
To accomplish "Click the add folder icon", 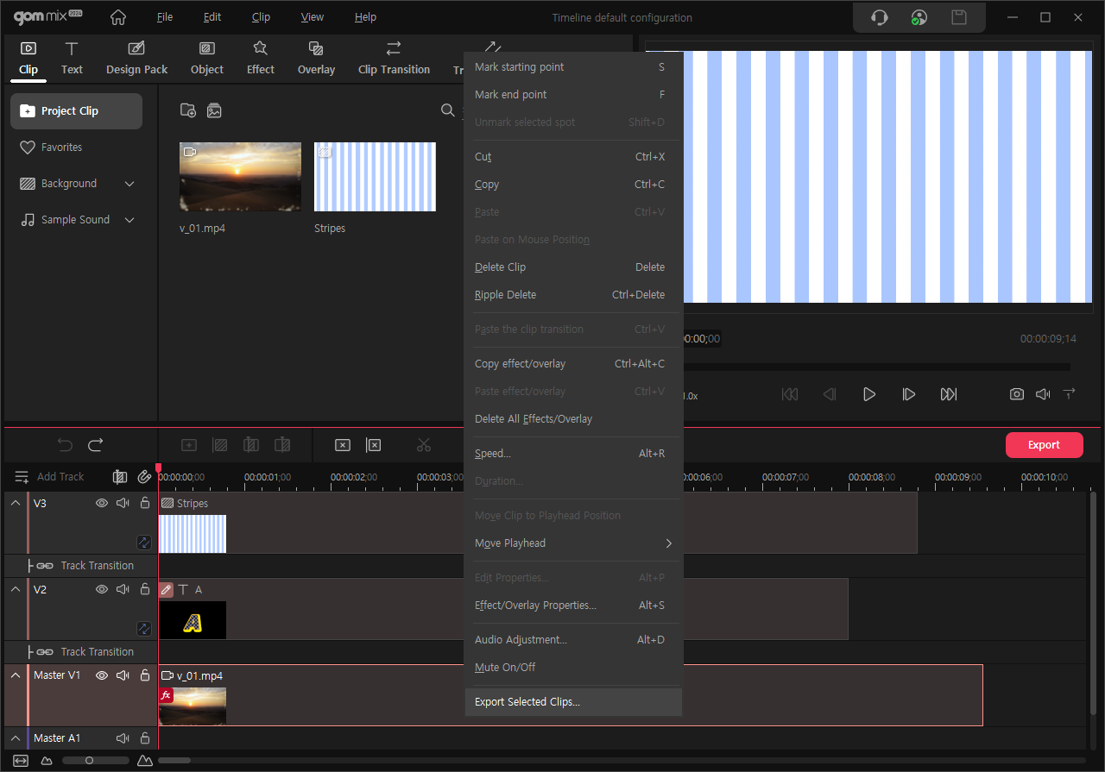I will click(187, 110).
